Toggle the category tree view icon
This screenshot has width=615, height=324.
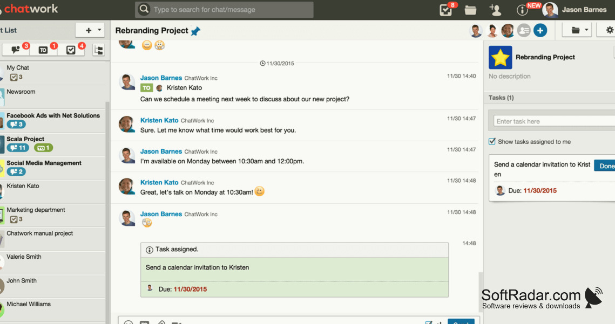(x=99, y=50)
